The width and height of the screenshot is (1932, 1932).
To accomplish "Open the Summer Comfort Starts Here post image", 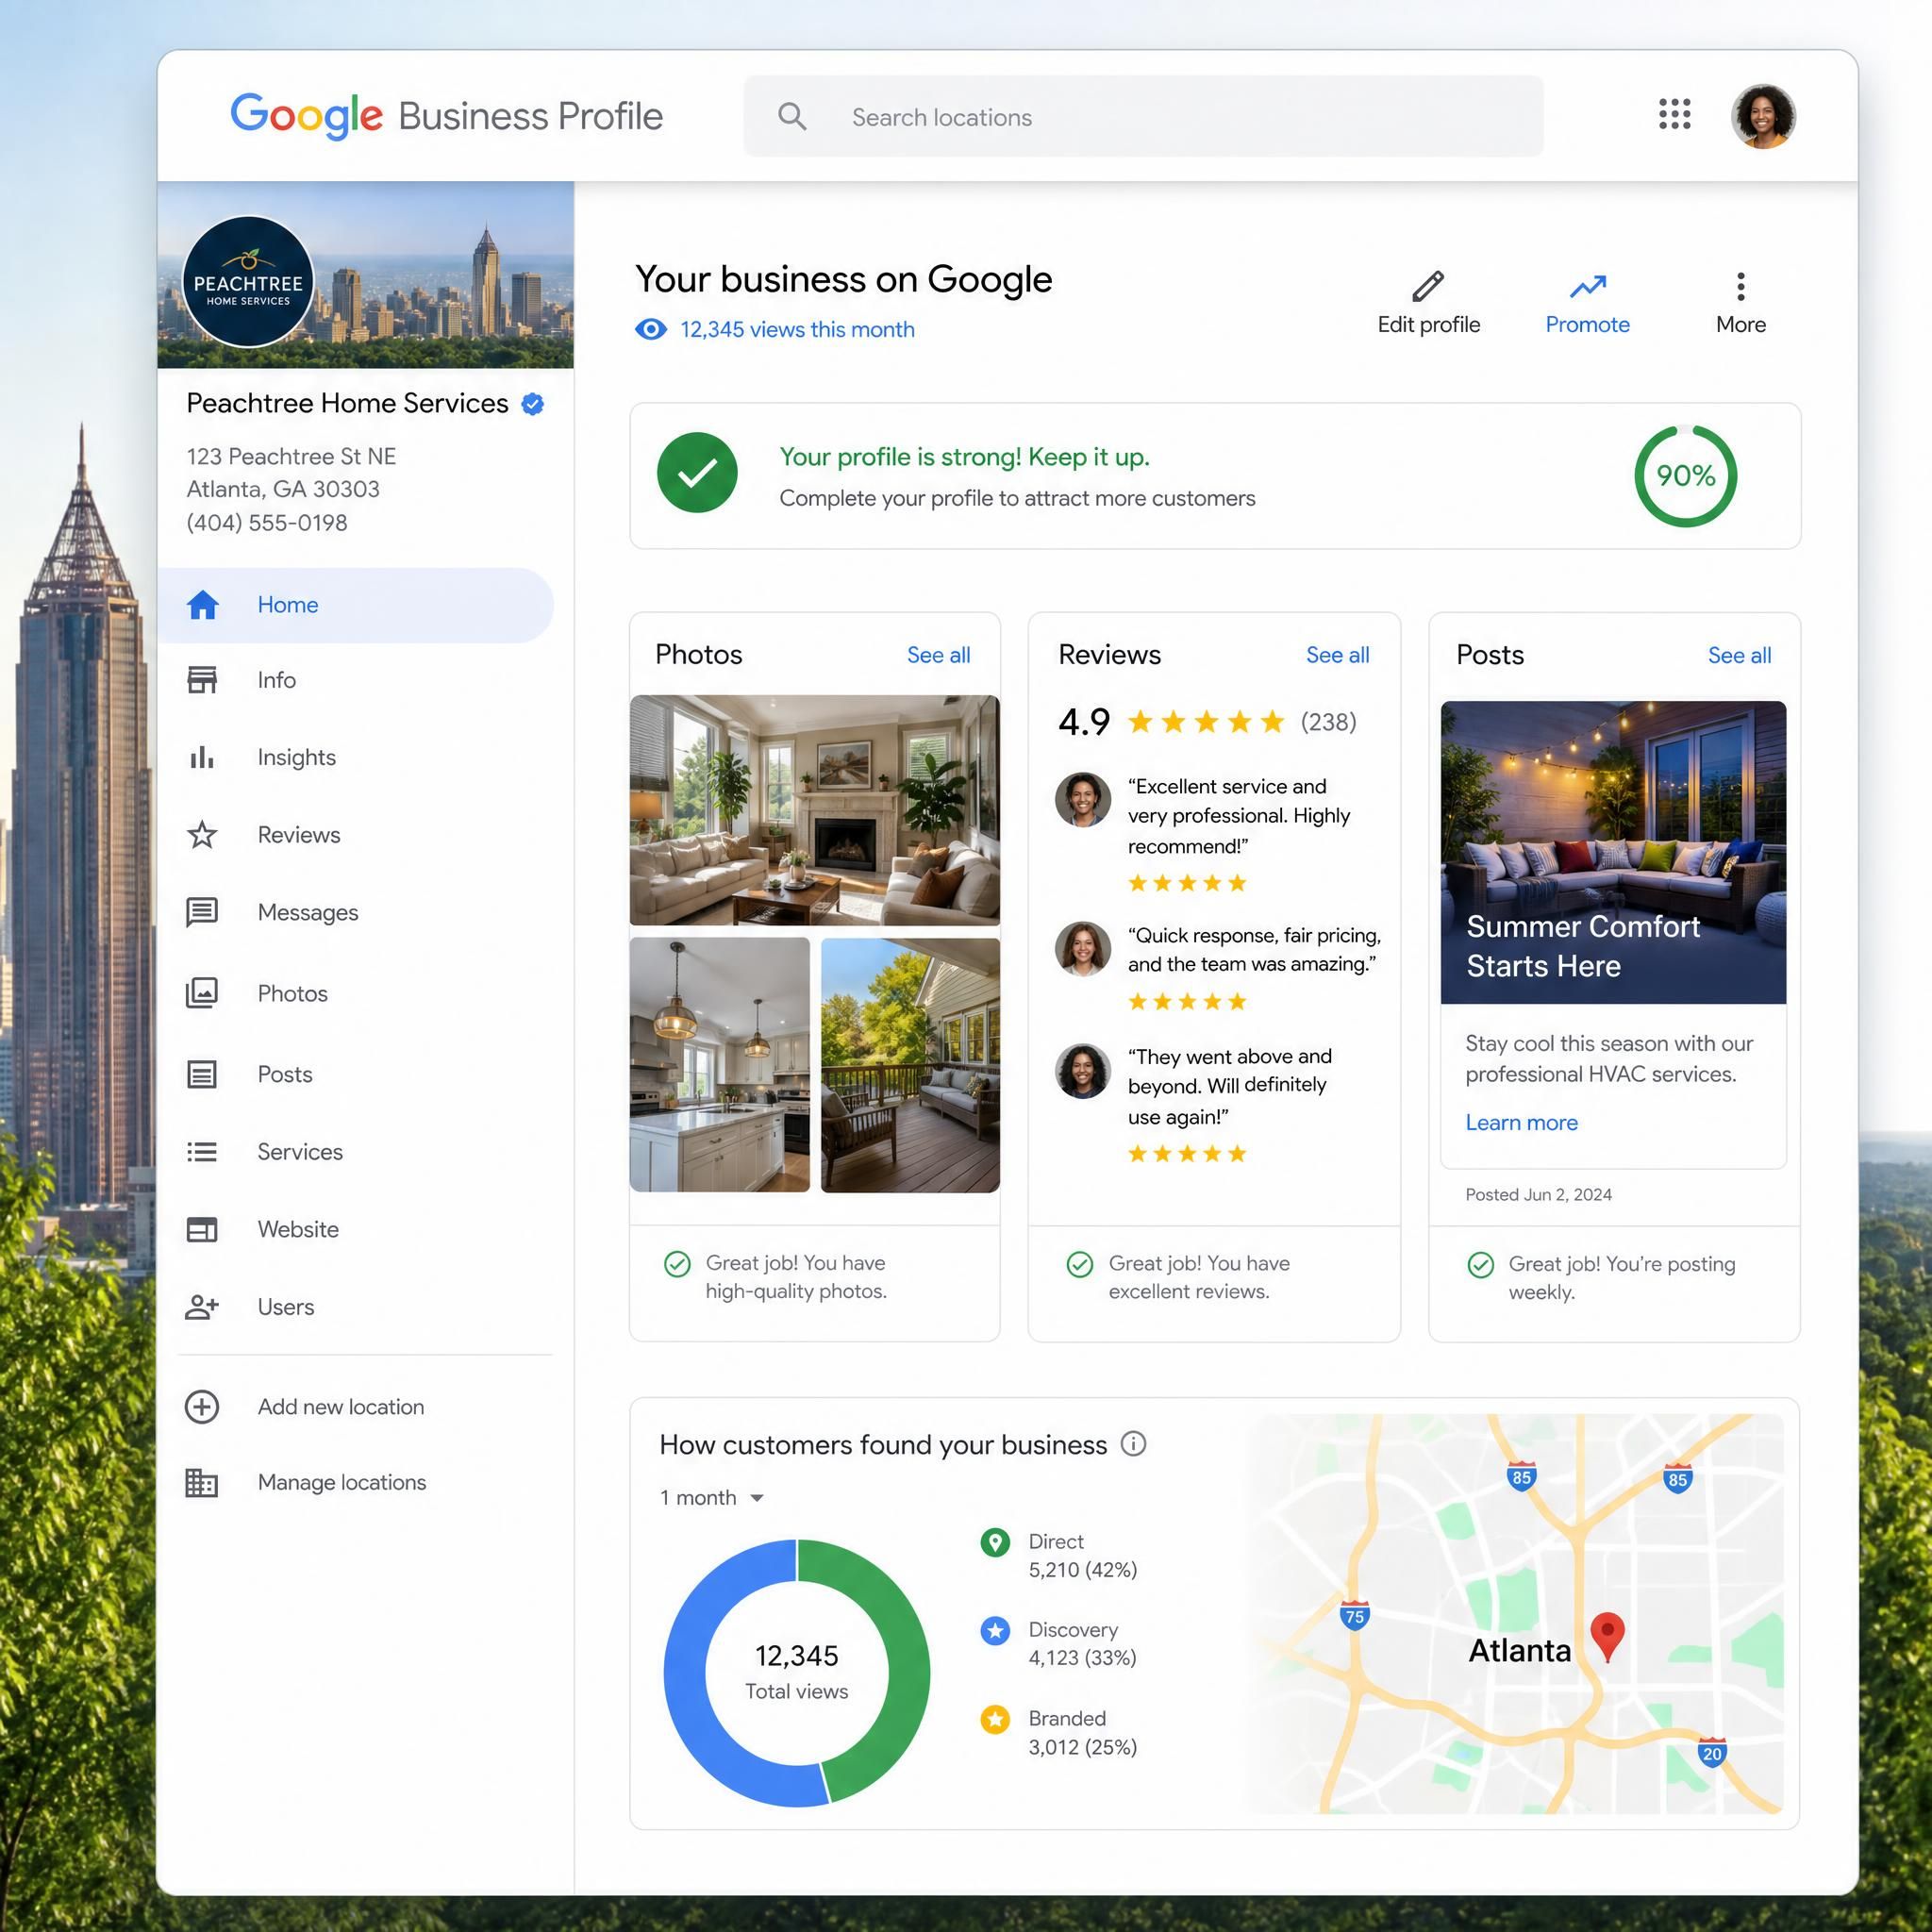I will pos(1613,852).
